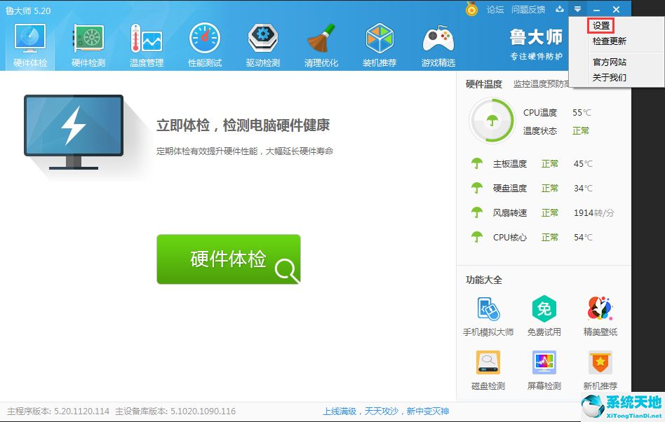Open 温度管理 from the toolbar
665x422 pixels.
point(145,42)
